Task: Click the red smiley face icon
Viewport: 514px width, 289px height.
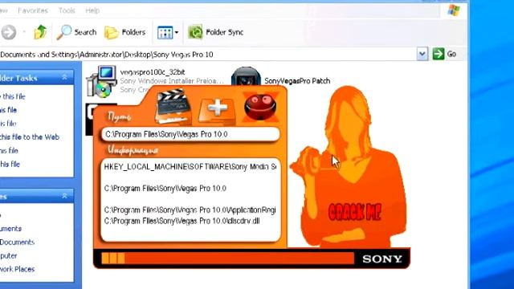Action: (260, 107)
